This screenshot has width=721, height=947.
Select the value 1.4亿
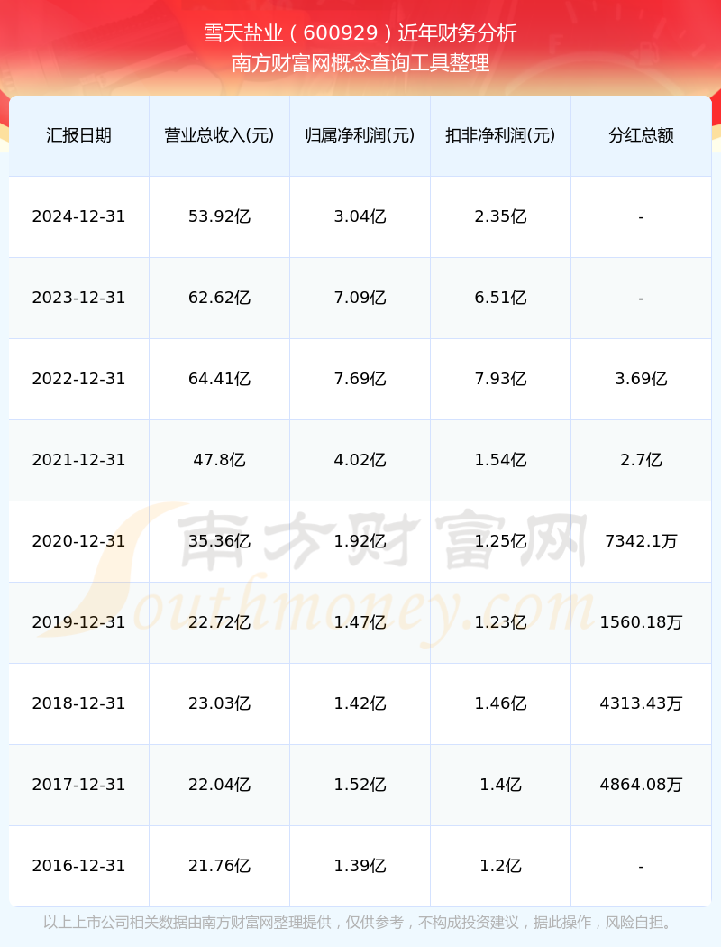coord(501,785)
